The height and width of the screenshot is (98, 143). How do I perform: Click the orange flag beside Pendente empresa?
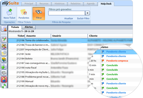click(103, 61)
